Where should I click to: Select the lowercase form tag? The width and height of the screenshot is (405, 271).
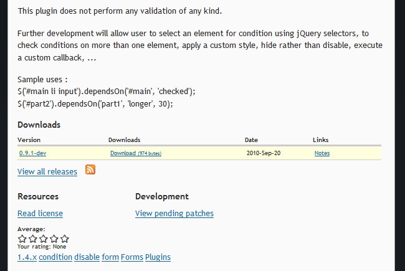(x=110, y=257)
